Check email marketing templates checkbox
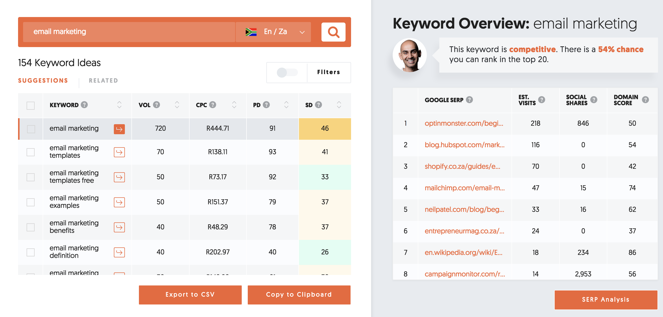Viewport: 663px width, 317px height. point(31,152)
